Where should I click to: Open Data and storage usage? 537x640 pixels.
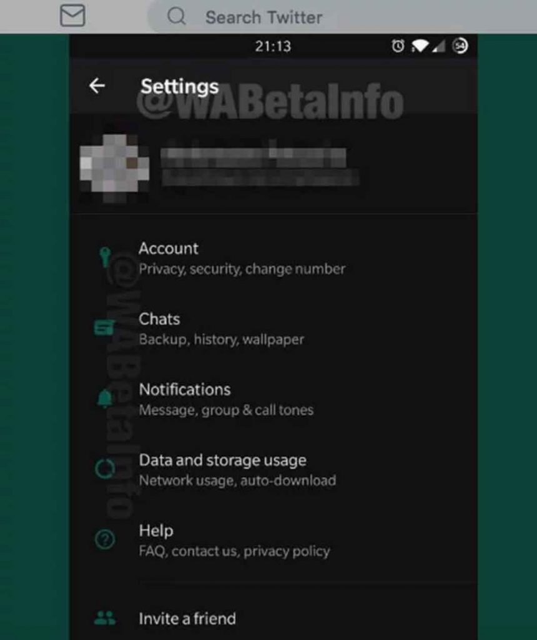click(x=273, y=470)
